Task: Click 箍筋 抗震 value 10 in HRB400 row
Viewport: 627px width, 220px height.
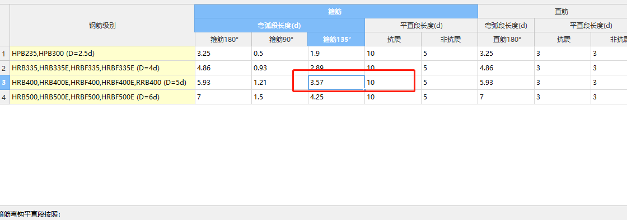Action: point(392,83)
